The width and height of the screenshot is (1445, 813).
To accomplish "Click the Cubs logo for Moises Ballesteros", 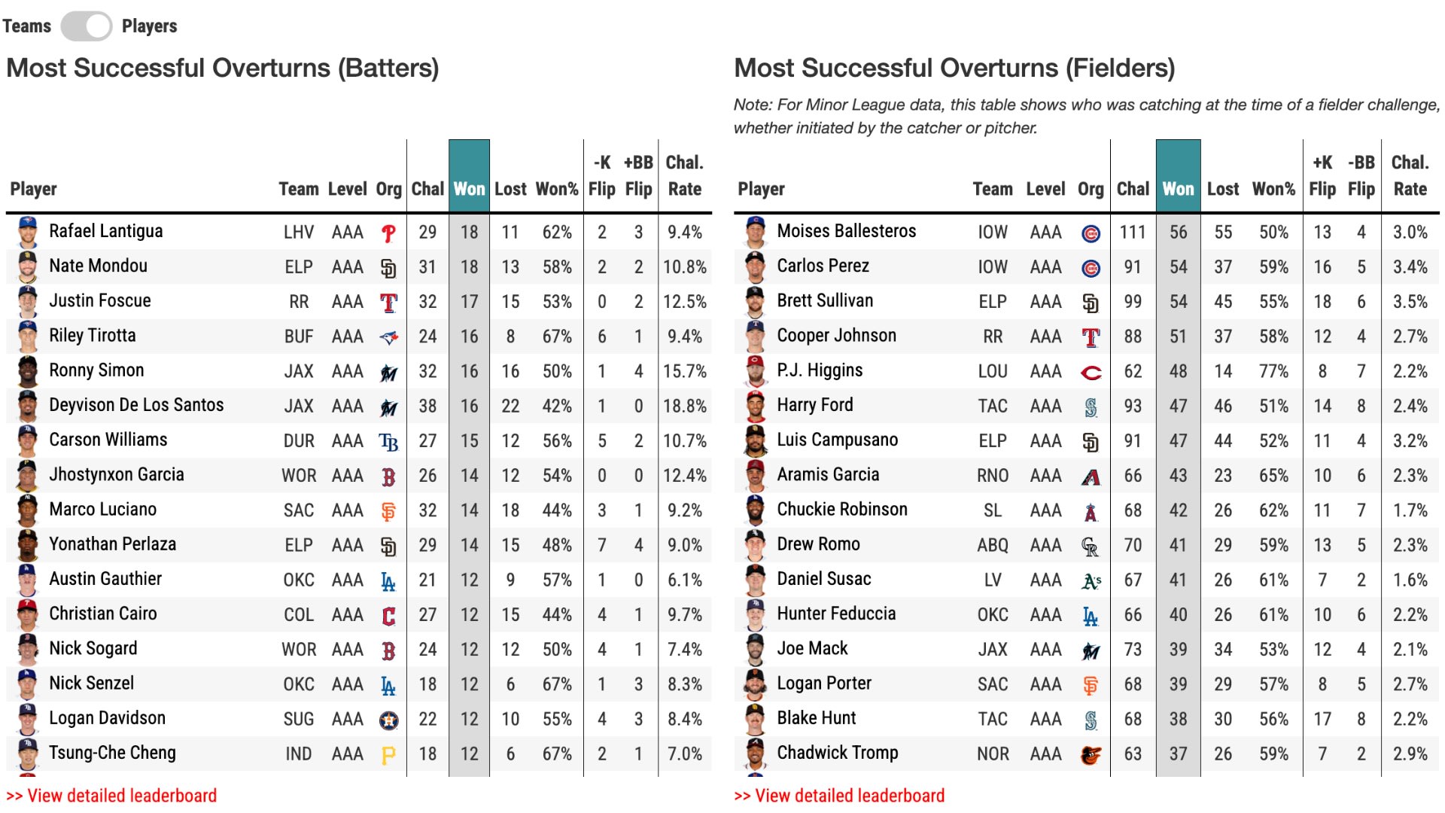I will (1091, 233).
